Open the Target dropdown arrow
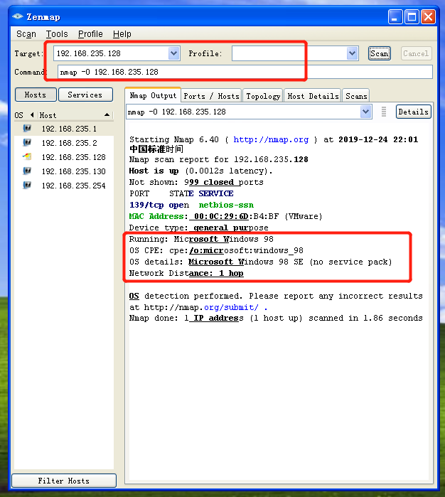 tap(173, 53)
